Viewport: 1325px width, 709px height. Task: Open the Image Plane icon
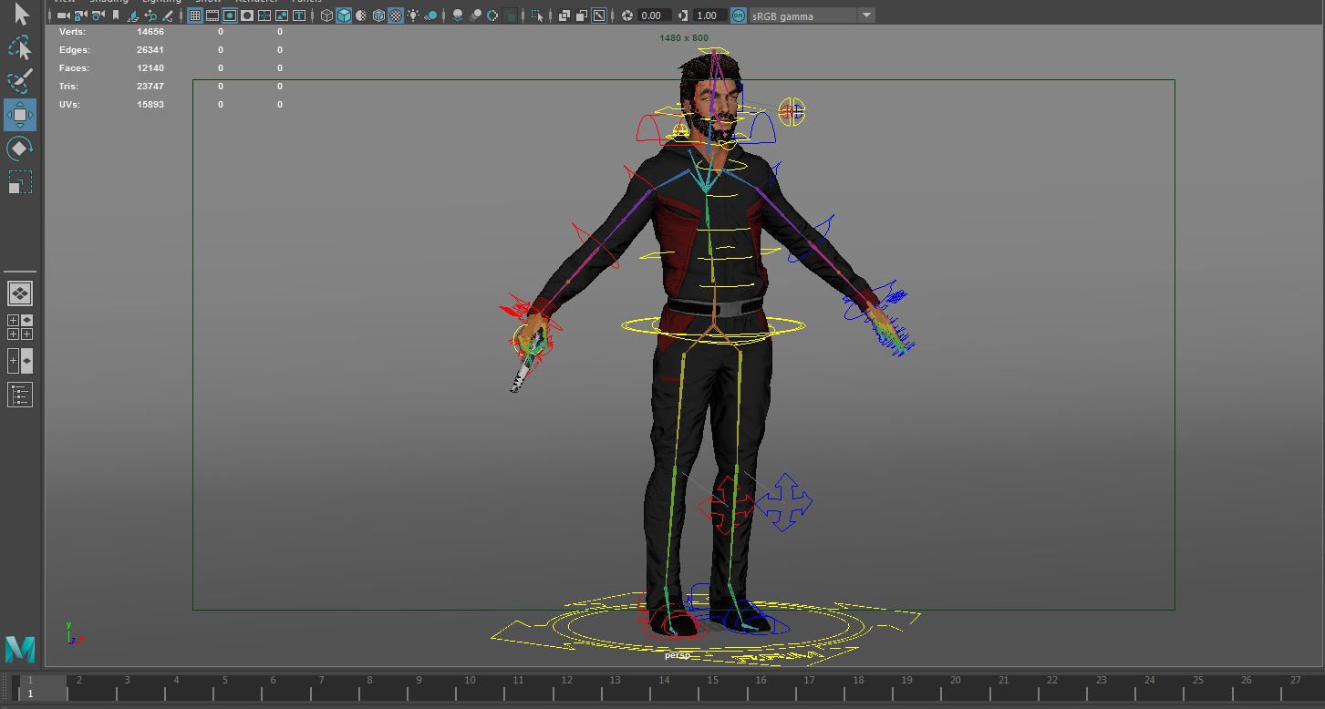tap(133, 15)
